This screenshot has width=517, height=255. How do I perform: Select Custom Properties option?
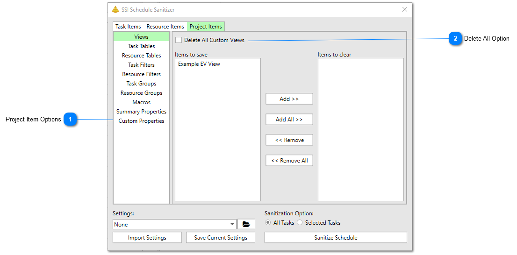[x=142, y=121]
